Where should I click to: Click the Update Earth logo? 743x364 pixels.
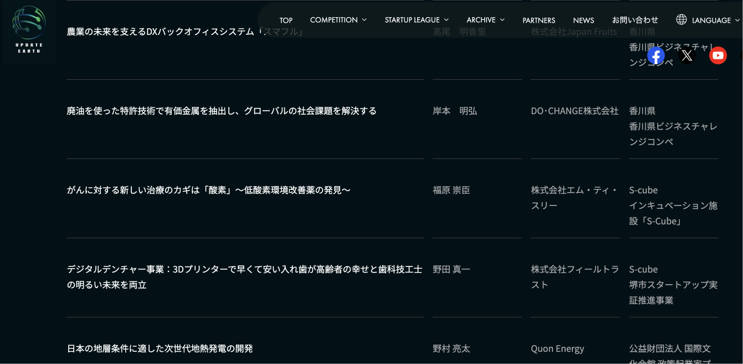click(x=29, y=29)
